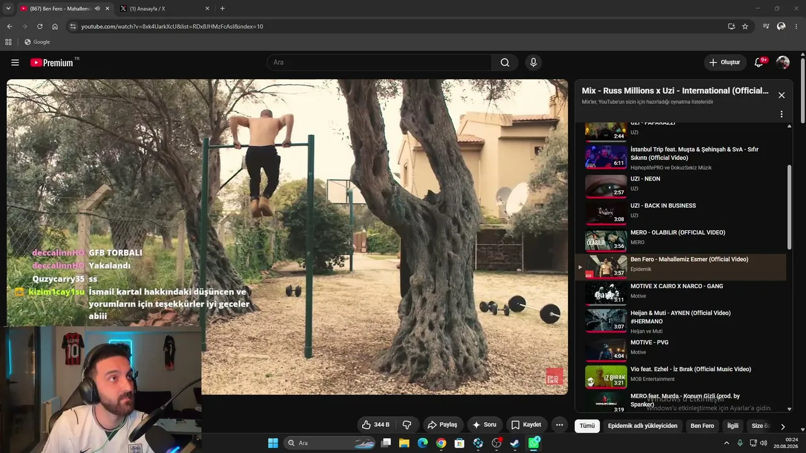The height and width of the screenshot is (453, 806).
Task: Open File Explorer from the taskbar
Action: 404,443
